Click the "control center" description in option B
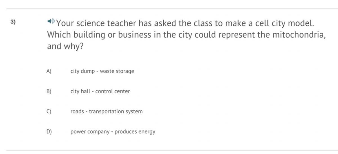 [113, 91]
